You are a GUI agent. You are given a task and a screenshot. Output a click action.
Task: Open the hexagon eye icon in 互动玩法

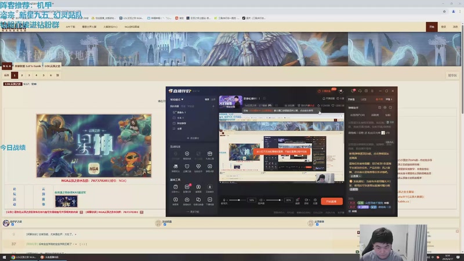pyautogui.click(x=198, y=166)
